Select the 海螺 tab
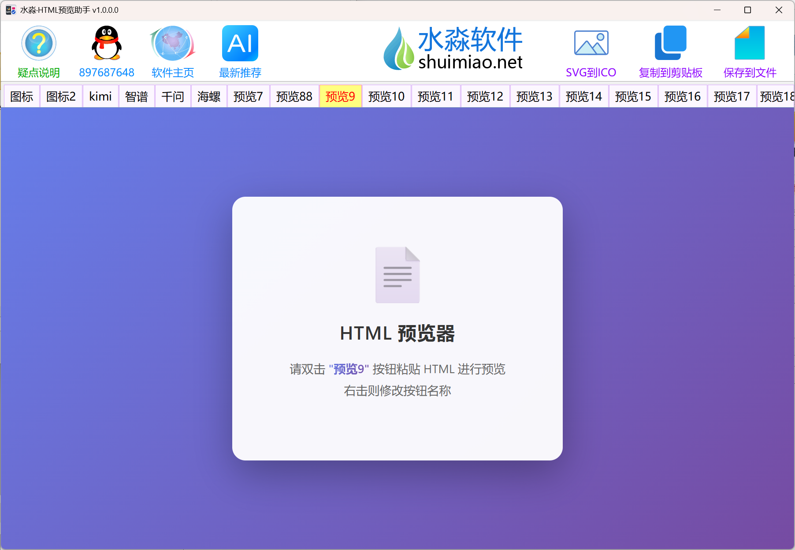The width and height of the screenshot is (795, 550). pos(208,96)
